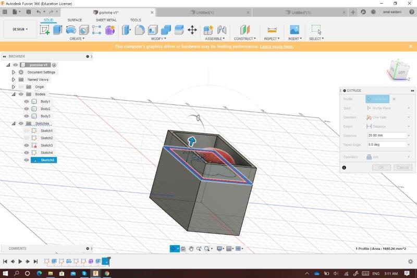Clear the Profile selection X
The width and height of the screenshot is (417, 278).
click(x=394, y=99)
